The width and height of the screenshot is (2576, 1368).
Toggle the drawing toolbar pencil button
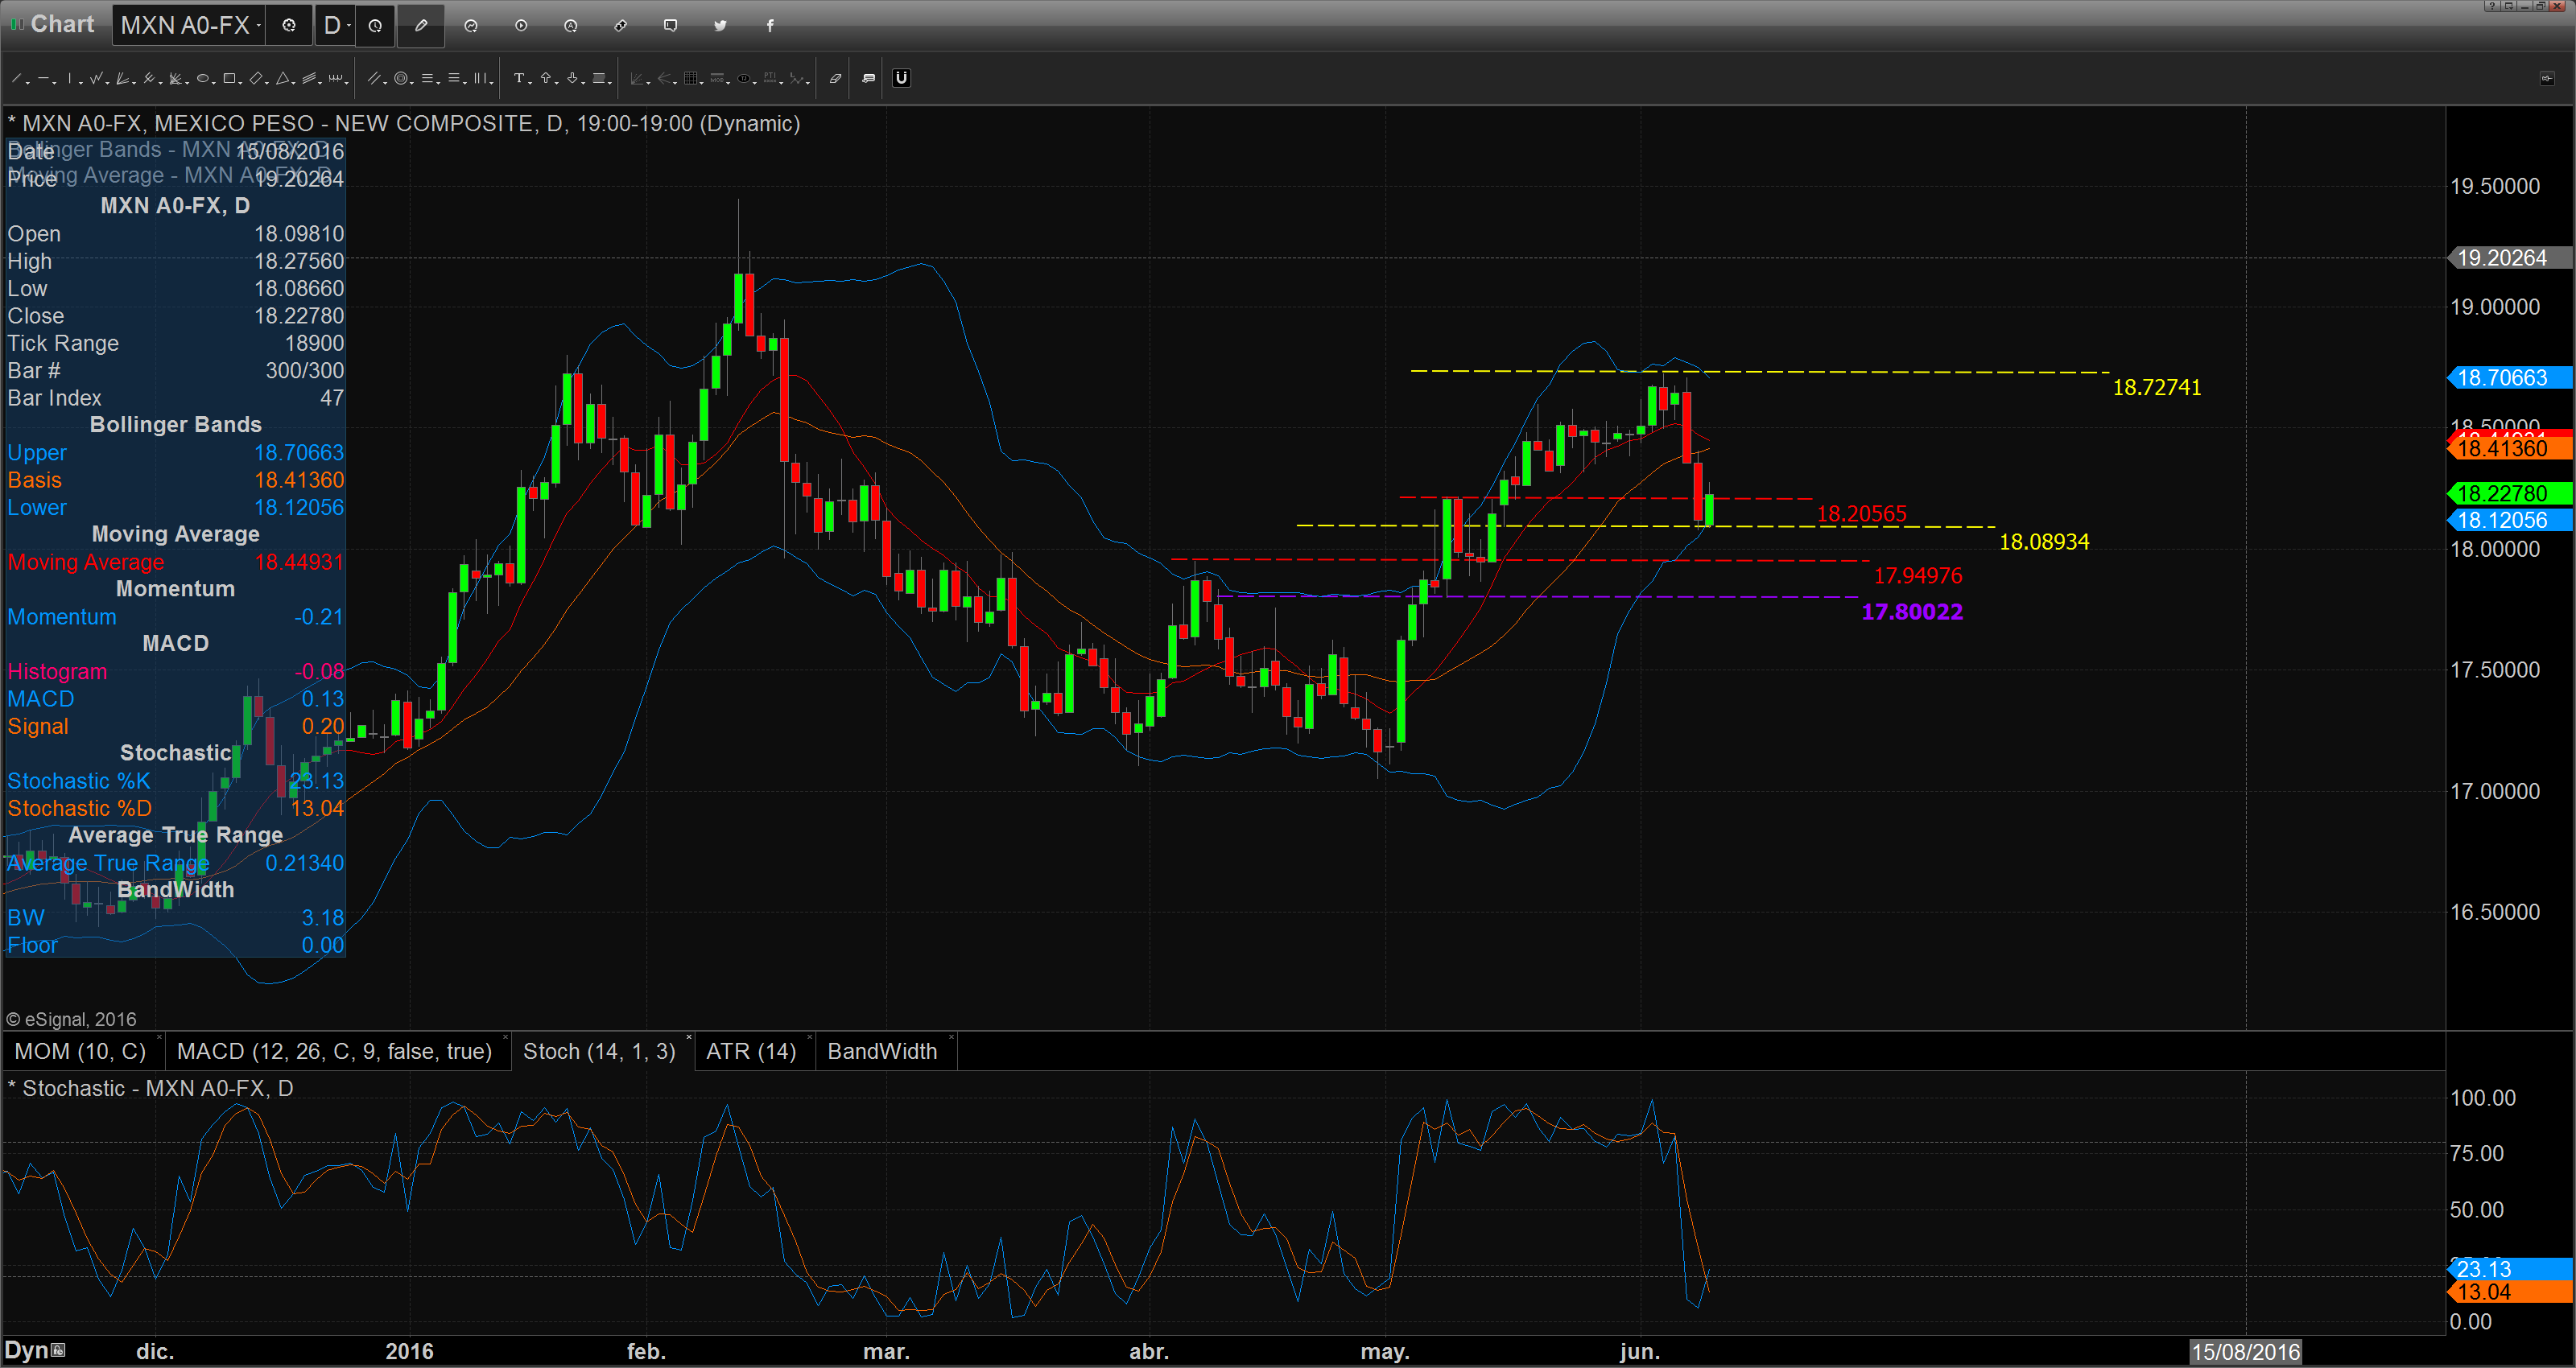tap(421, 25)
